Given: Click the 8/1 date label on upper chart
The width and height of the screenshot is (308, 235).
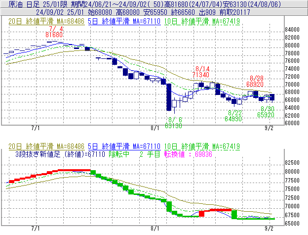Looking at the screenshot, I should (155, 128).
